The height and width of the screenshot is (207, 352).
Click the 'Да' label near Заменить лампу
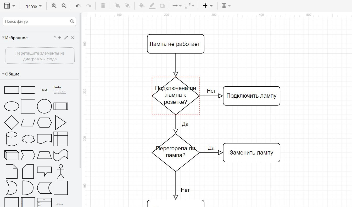point(211,148)
